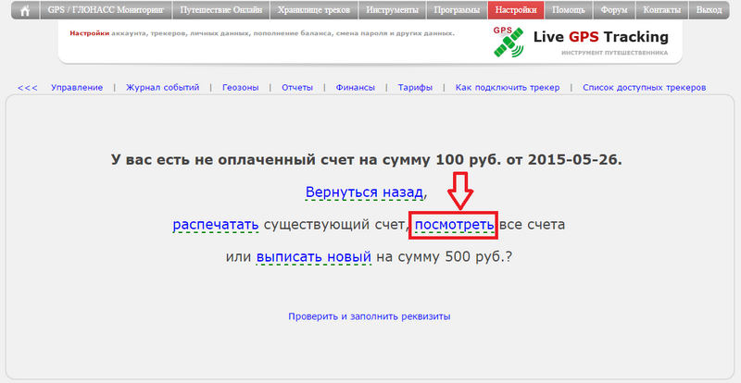This screenshot has width=741, height=383.
Task: Click Выход to log out
Action: pos(709,11)
